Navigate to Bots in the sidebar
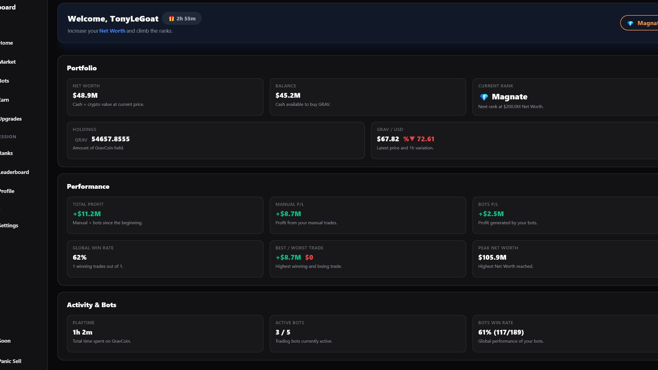 point(5,81)
